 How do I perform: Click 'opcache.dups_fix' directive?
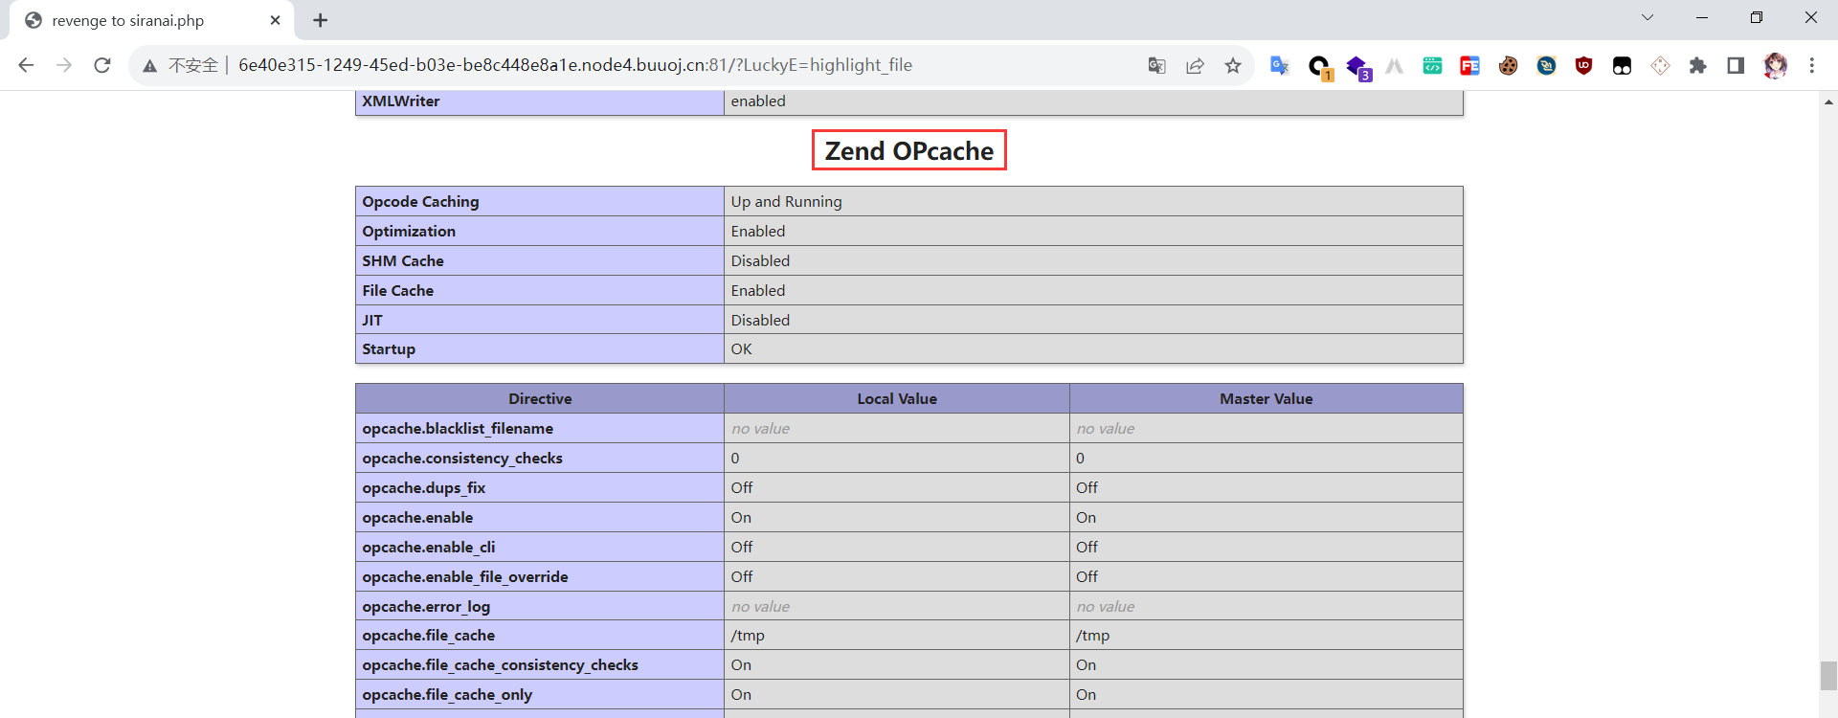[424, 487]
